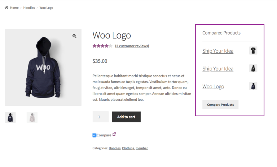This screenshot has height=167, width=277.
Task: Click the main Woo hoodie product image
Action: pos(43,67)
